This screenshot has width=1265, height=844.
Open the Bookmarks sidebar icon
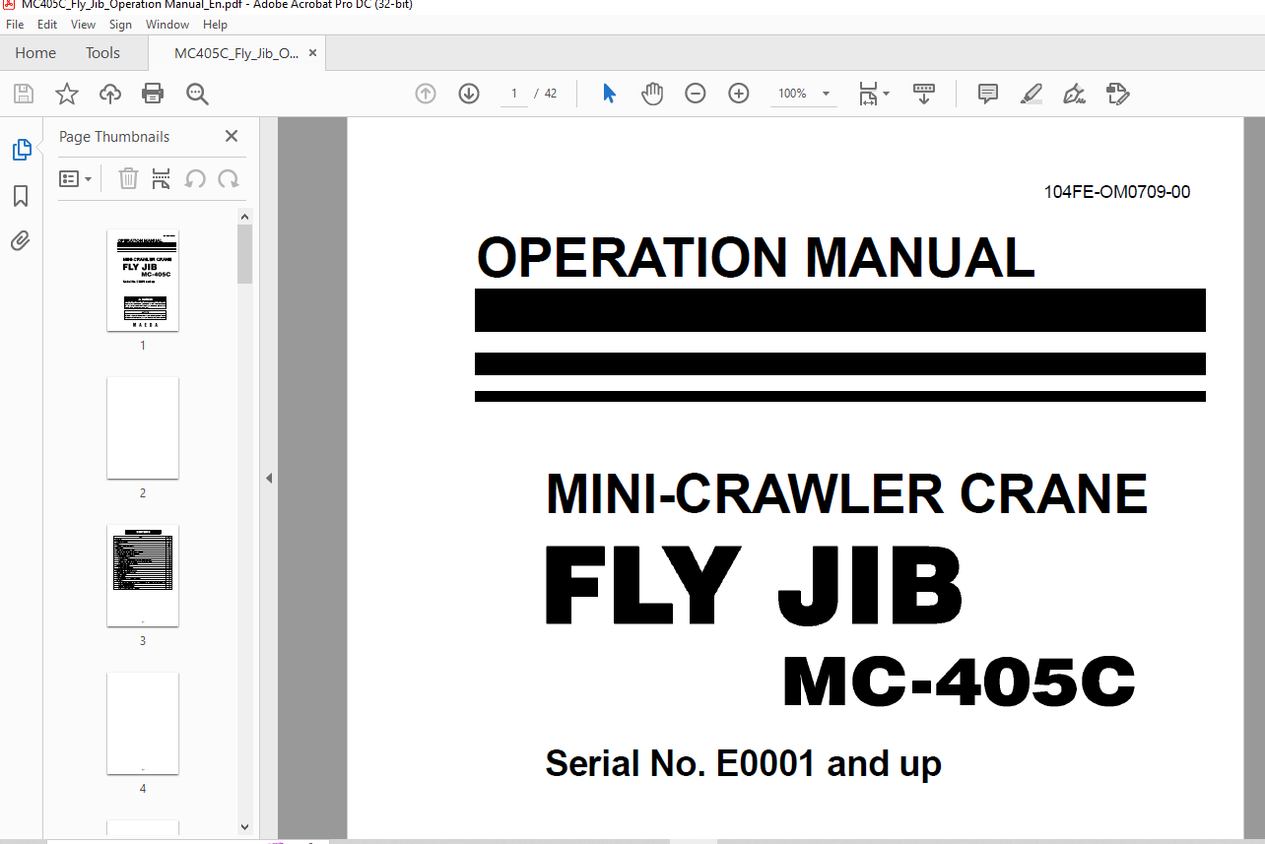tap(21, 196)
